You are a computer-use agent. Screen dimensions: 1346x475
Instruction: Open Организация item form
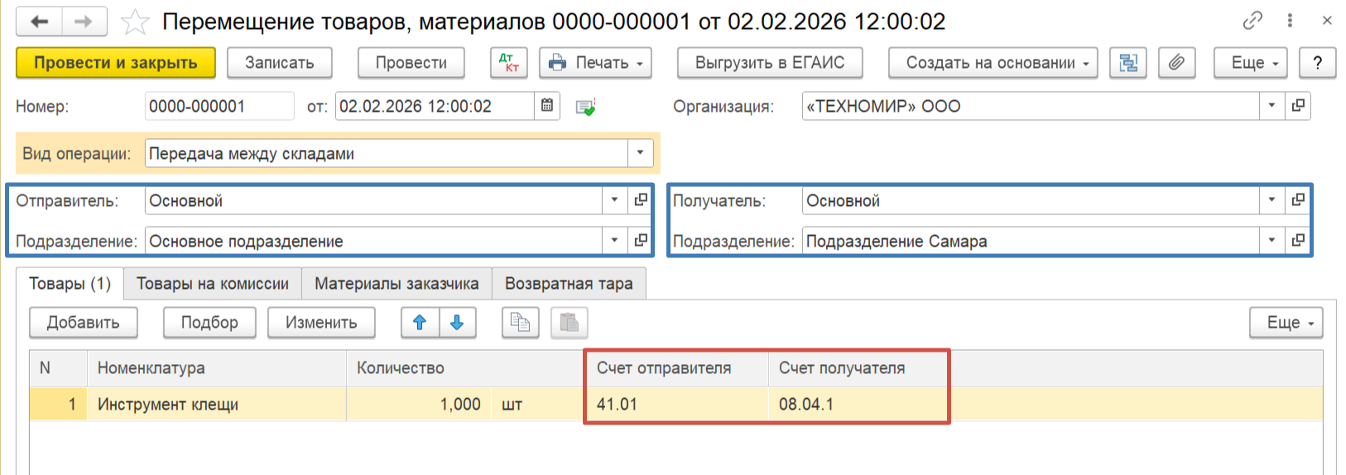point(1298,106)
